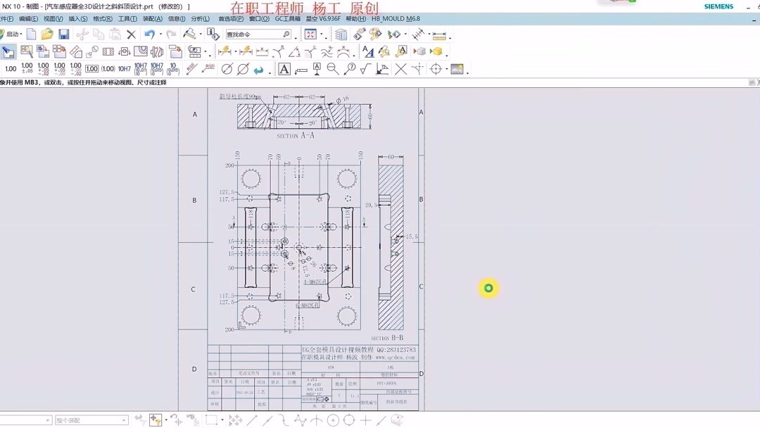This screenshot has width=760, height=428.
Task: Click the Delete (X) icon
Action: 131,33
